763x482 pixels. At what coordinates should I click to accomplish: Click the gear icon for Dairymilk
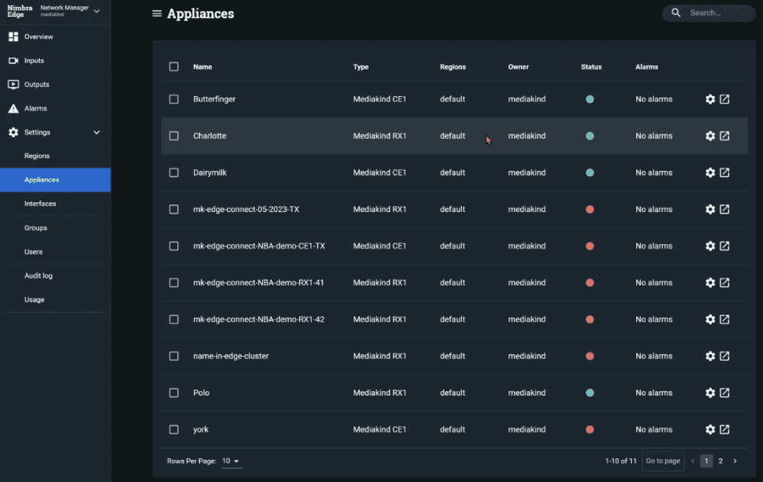click(x=710, y=172)
